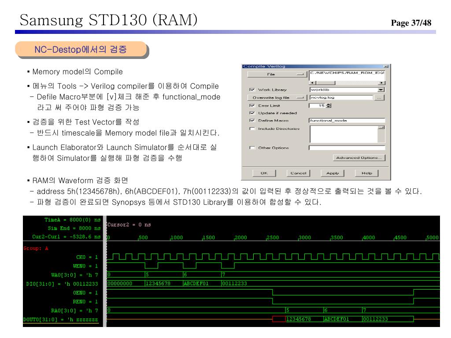This screenshot has width=451, height=338.
Task: Click the 'Cursor2 = 0 ns' label
Action: 129,225
